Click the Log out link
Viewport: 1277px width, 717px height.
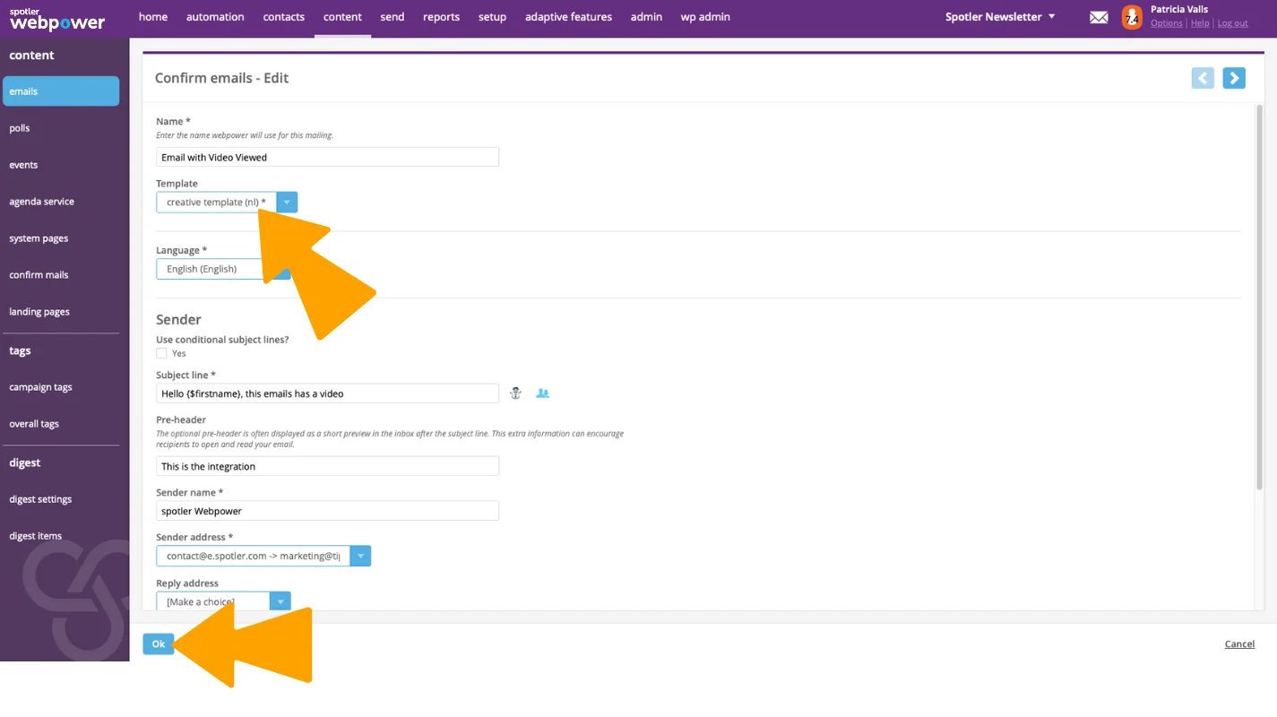point(1232,23)
